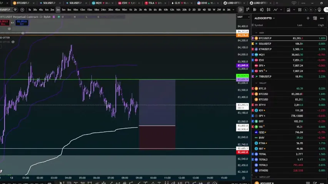
Task: Click the purple 83,849.8 price label
Action: pyautogui.click(x=243, y=66)
